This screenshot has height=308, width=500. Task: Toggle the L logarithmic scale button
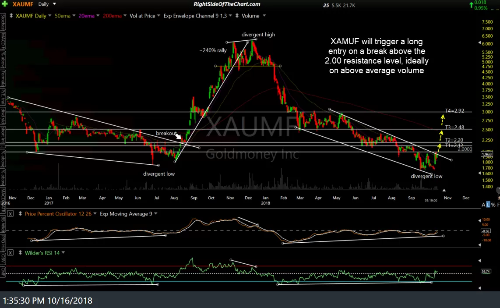click(x=488, y=205)
